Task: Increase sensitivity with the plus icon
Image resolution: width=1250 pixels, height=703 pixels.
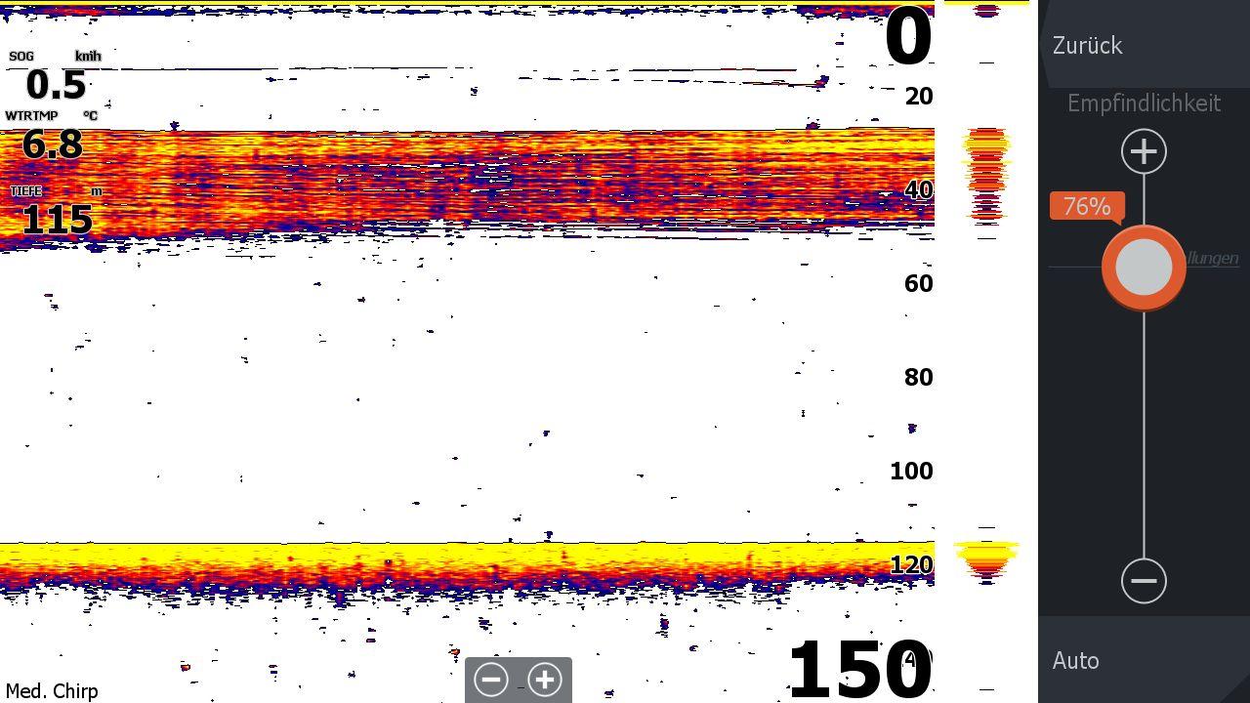Action: point(1144,151)
